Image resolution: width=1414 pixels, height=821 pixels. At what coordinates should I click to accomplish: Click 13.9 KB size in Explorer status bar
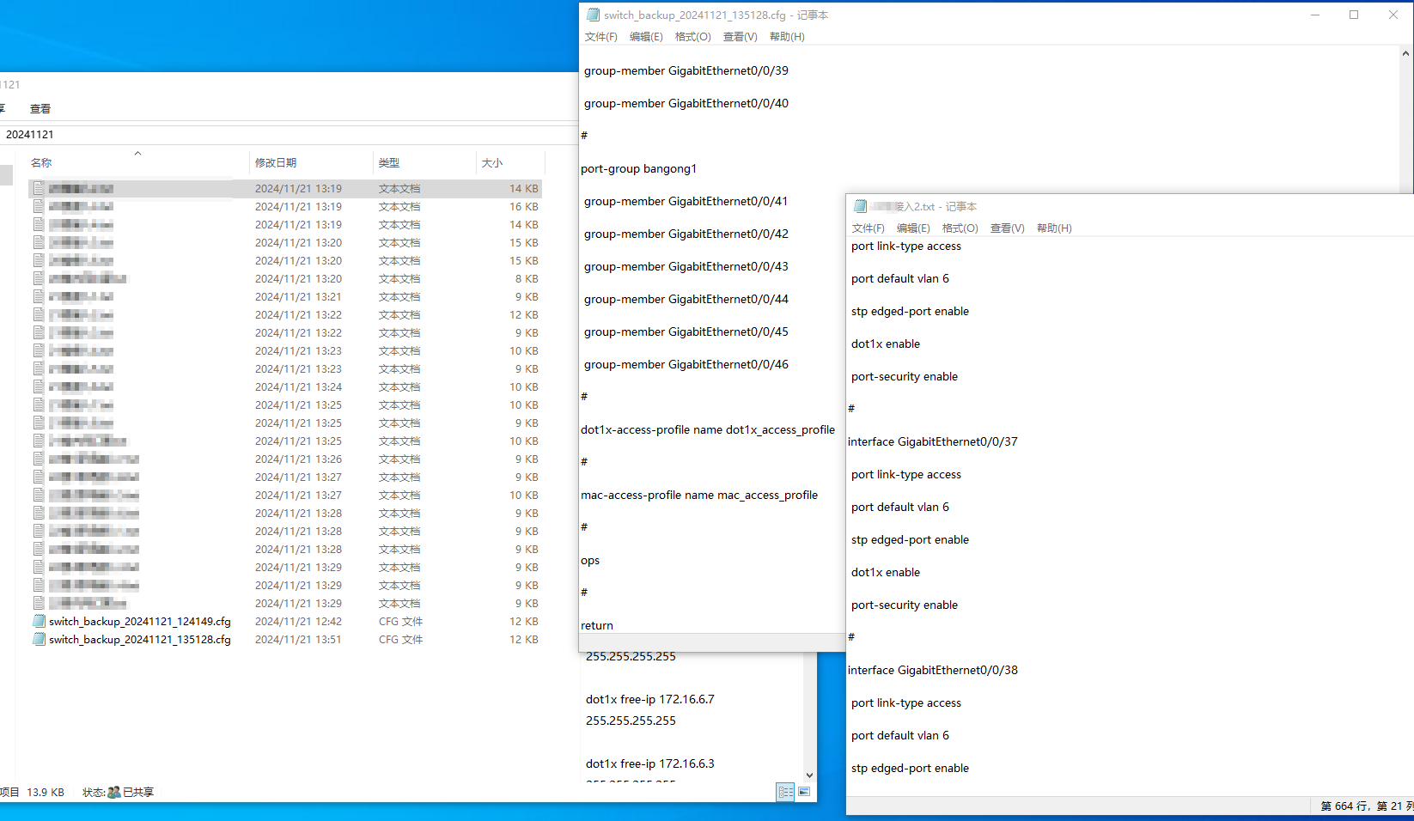point(46,793)
